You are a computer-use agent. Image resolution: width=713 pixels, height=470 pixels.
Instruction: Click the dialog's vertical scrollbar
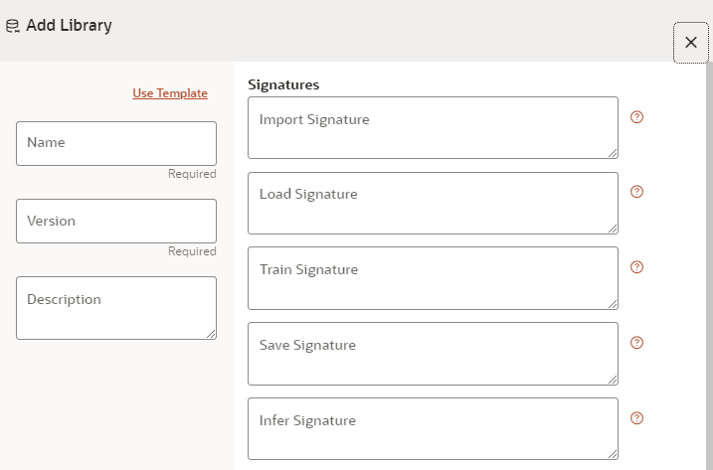(x=709, y=266)
